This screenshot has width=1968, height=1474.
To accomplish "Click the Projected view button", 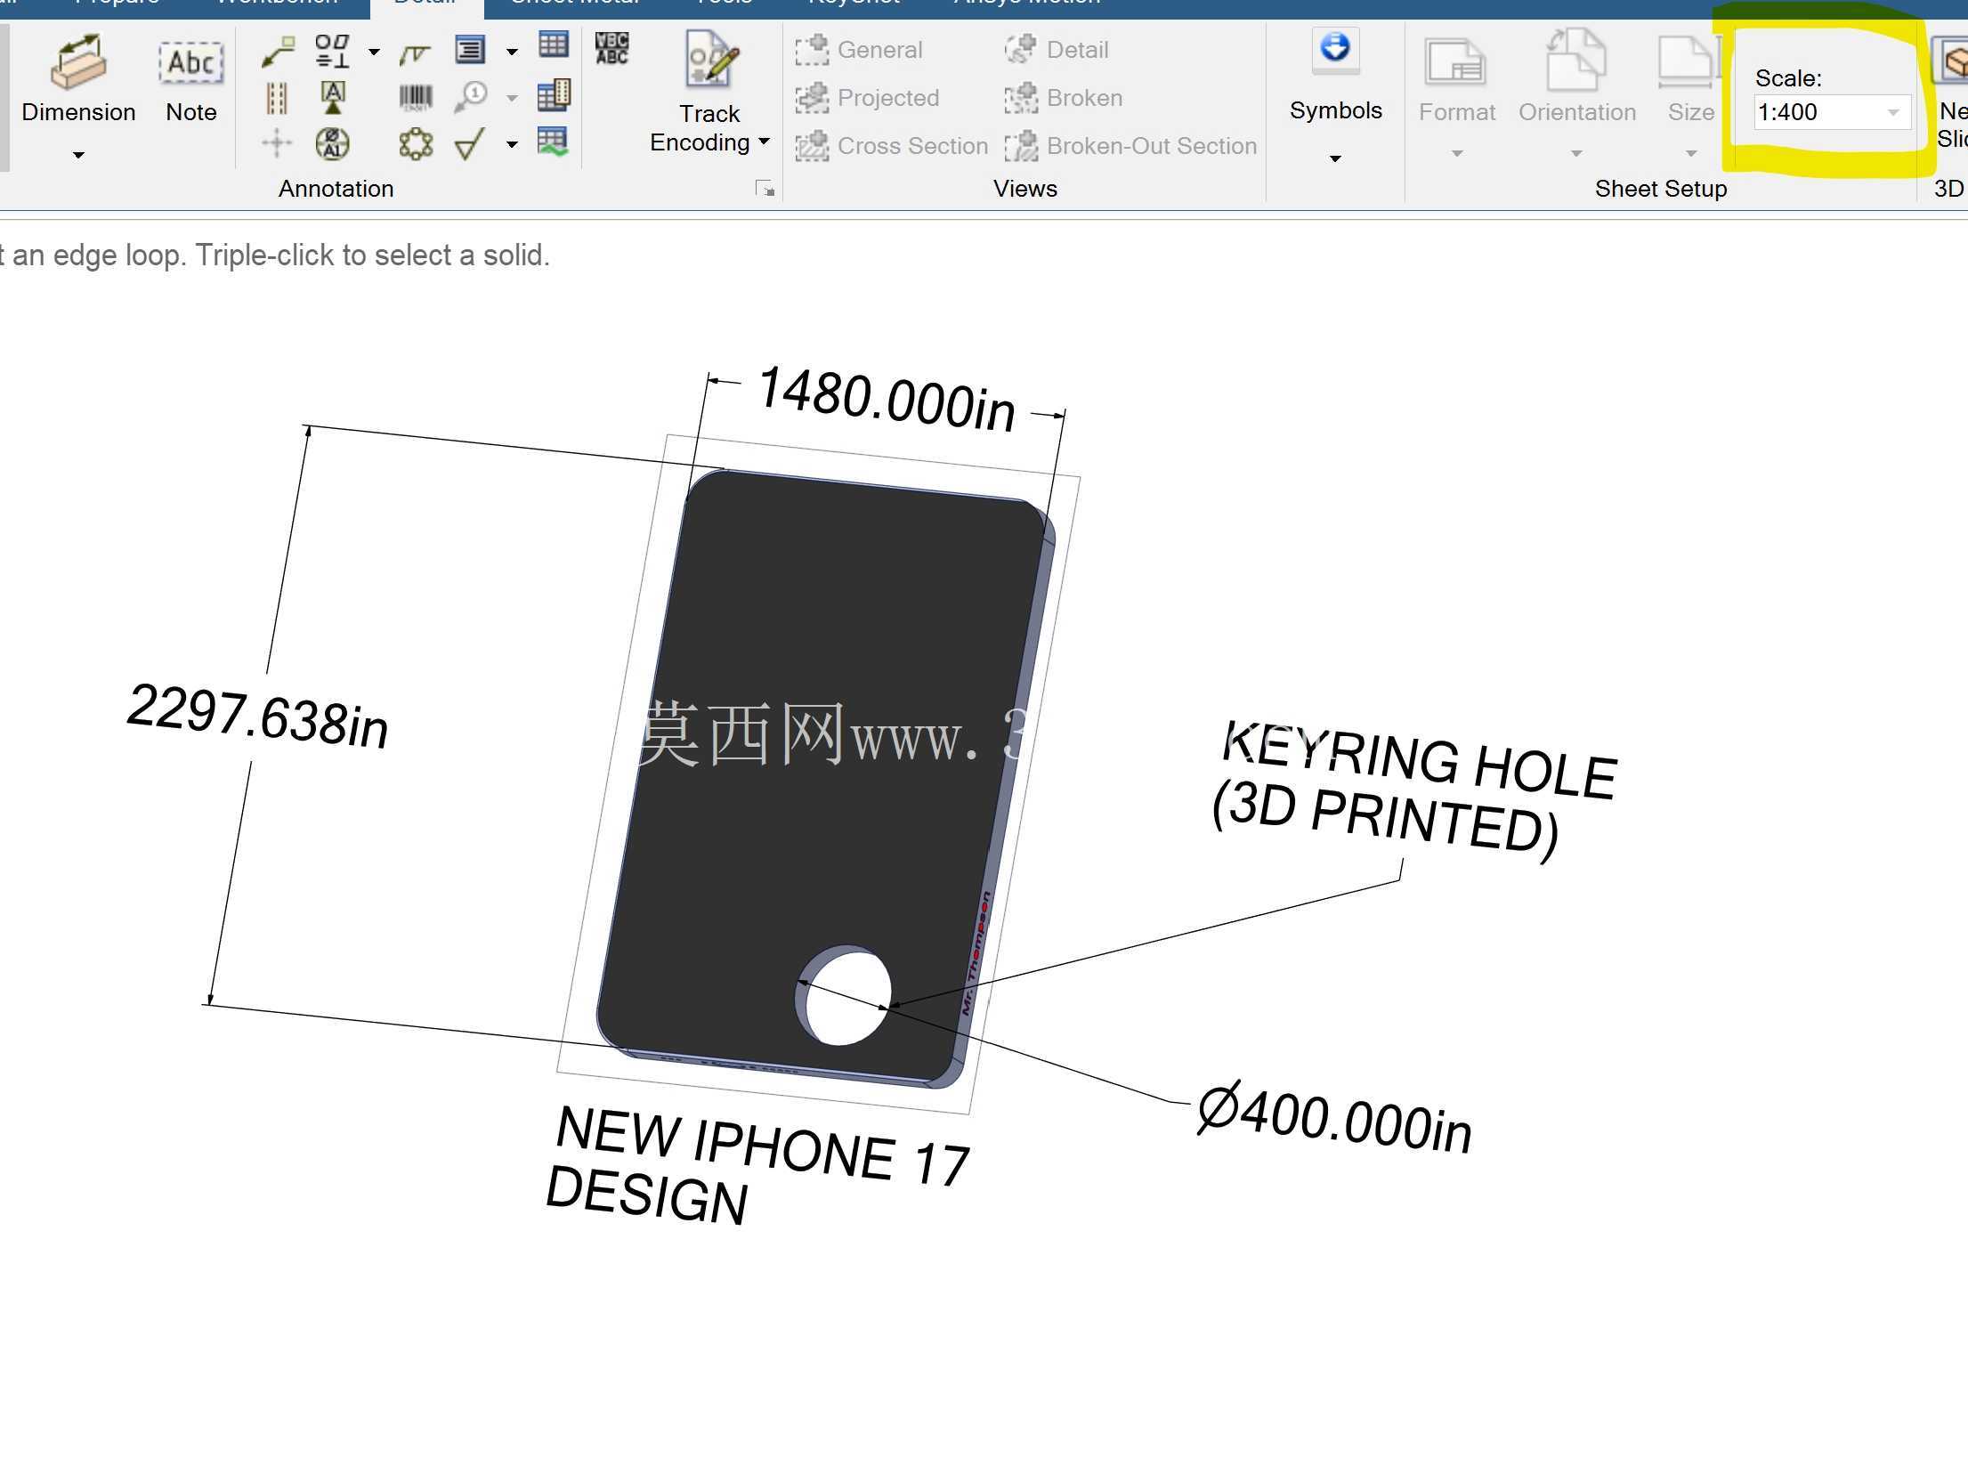I will (868, 98).
